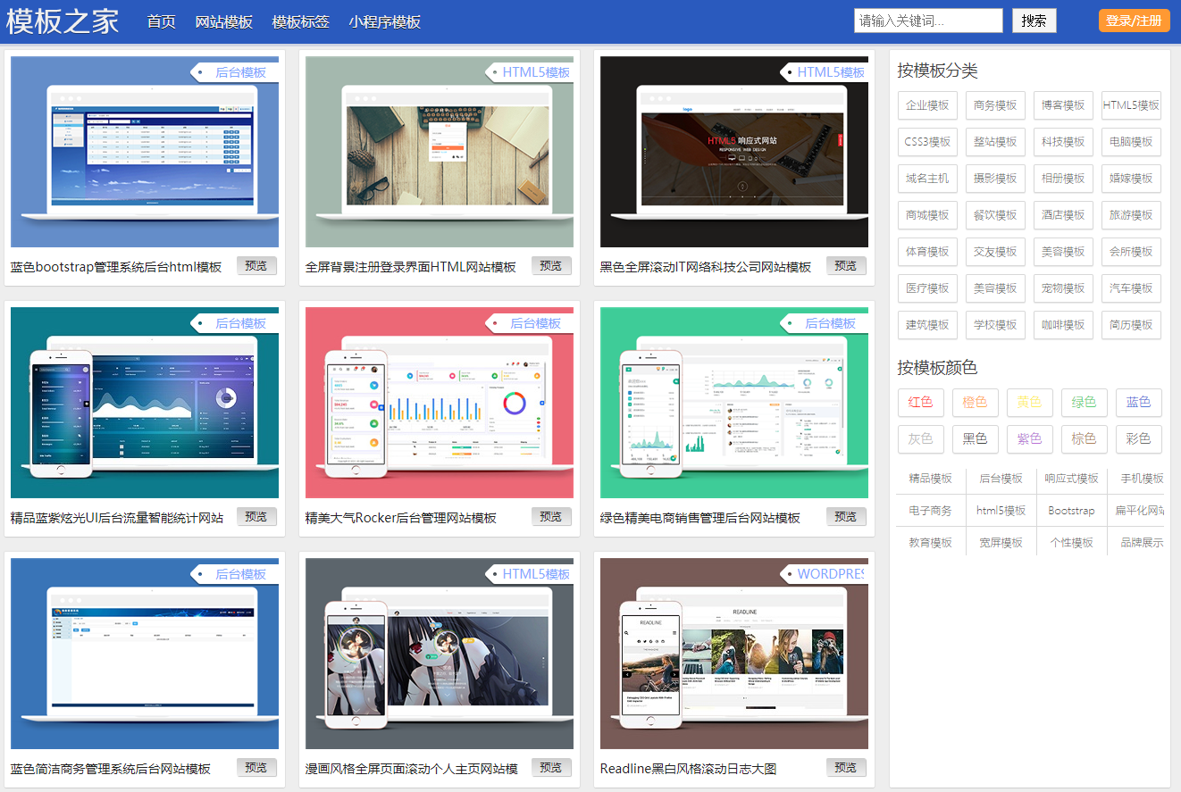Open the 简历模板 category
The height and width of the screenshot is (792, 1181).
1130,324
